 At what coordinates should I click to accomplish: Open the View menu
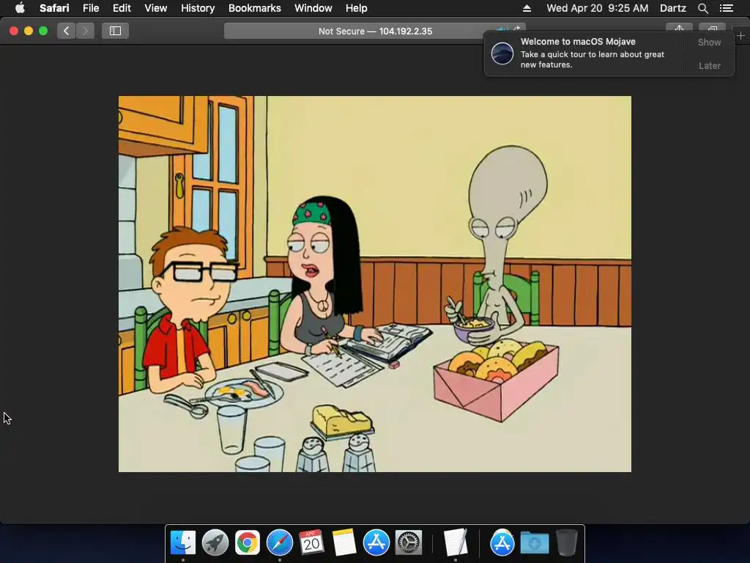(x=155, y=8)
